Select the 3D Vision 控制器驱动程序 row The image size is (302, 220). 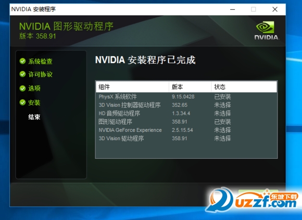coord(186,105)
